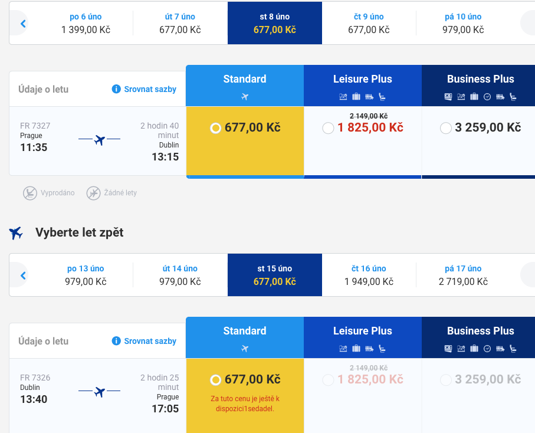Switch outbound date to čt 9 úno

pos(369,23)
